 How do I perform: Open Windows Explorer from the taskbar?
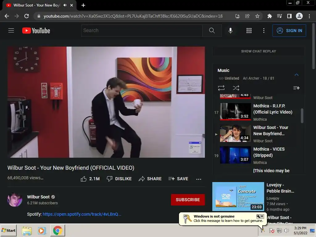[27, 230]
